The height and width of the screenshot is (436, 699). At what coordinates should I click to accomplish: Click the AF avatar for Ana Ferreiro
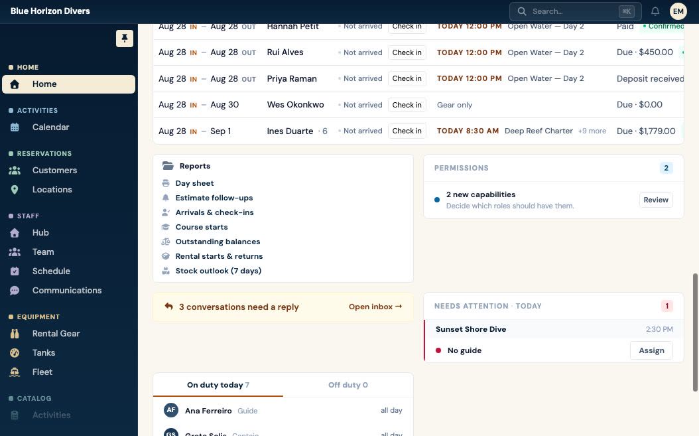pyautogui.click(x=171, y=410)
